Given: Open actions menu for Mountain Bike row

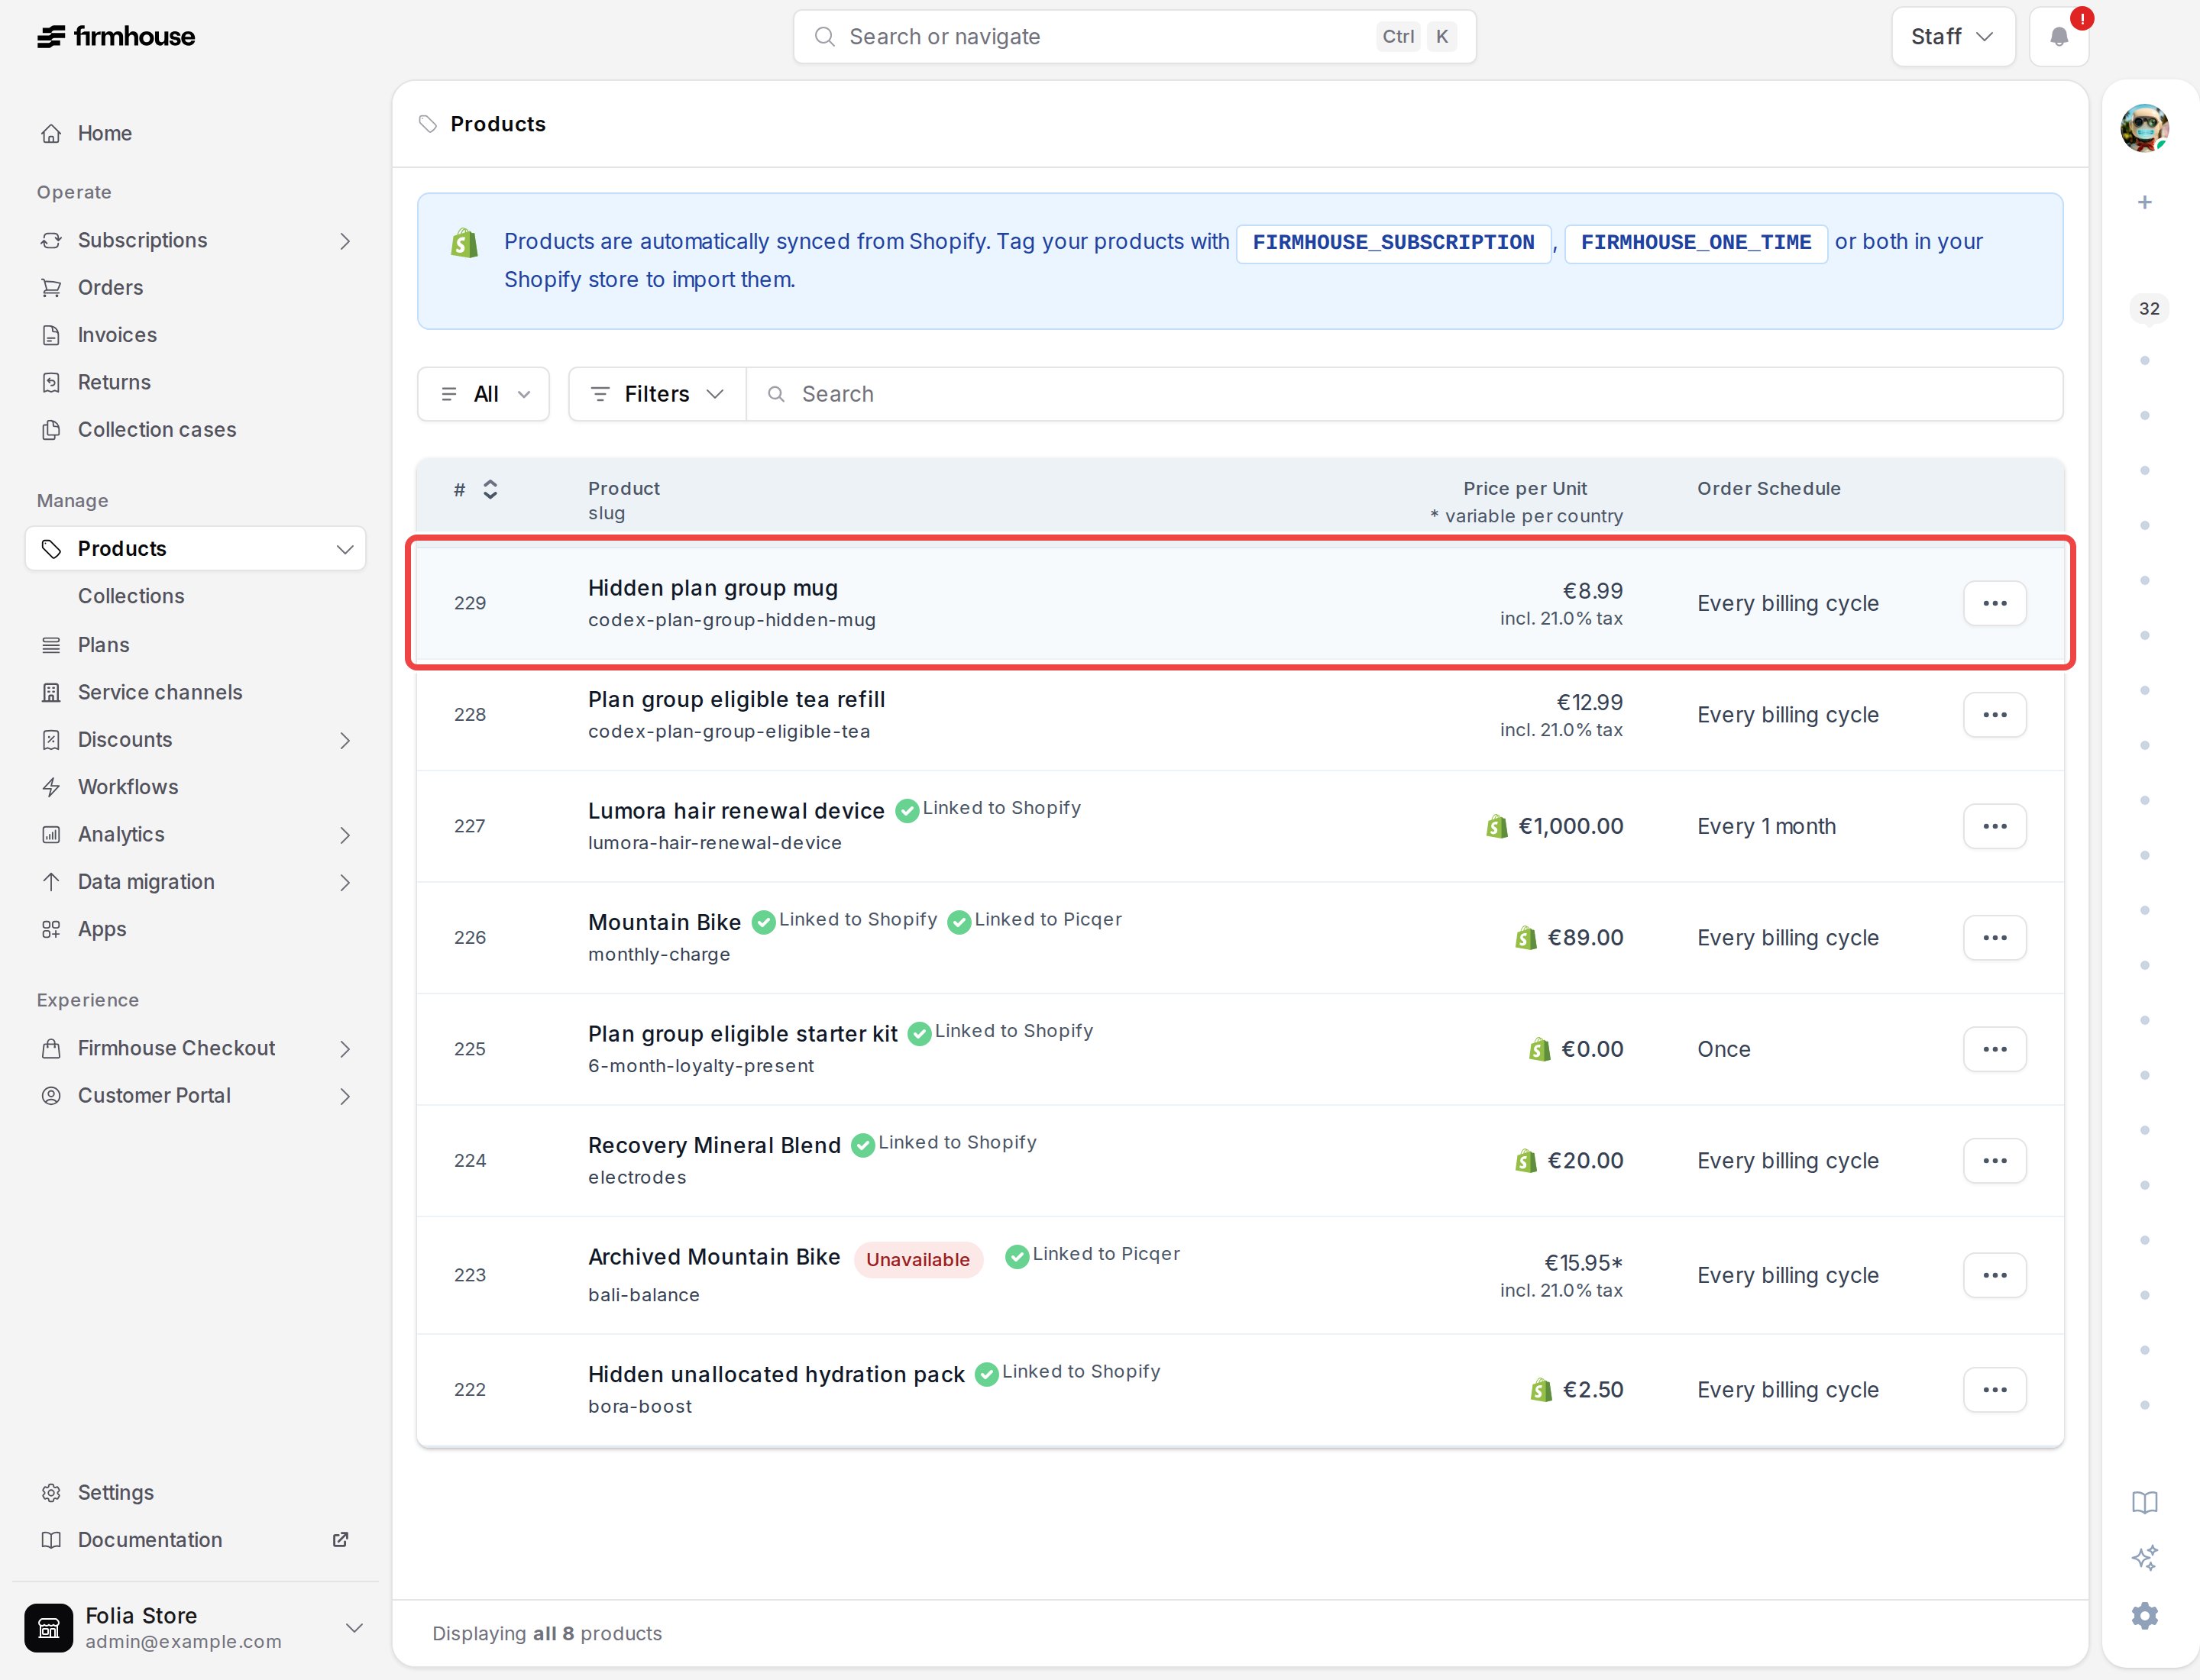Looking at the screenshot, I should point(1994,938).
